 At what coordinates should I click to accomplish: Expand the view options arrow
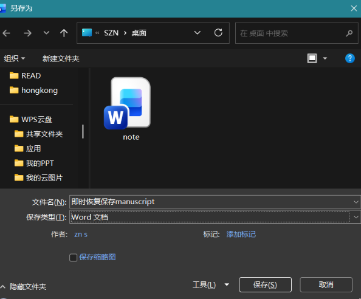click(325, 58)
